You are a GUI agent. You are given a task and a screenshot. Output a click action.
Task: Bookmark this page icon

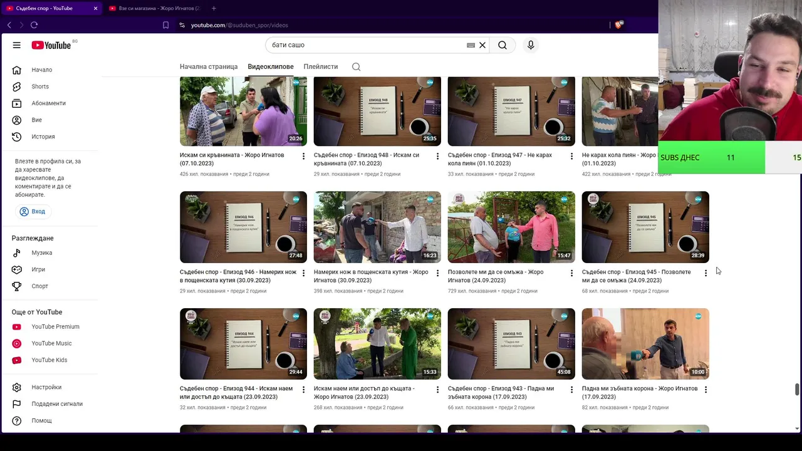click(x=165, y=25)
